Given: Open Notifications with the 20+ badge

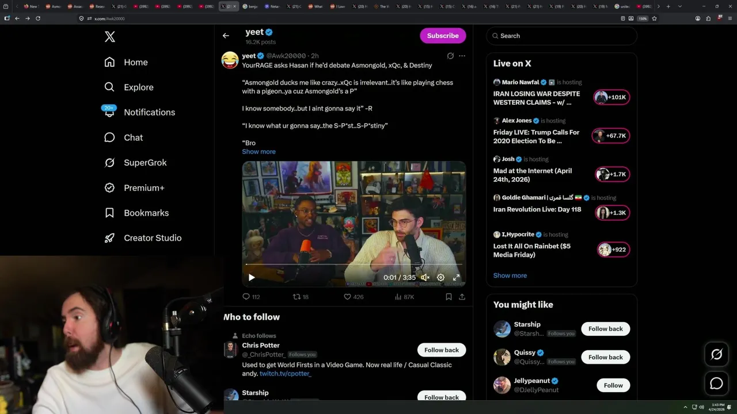Looking at the screenshot, I should click(139, 112).
